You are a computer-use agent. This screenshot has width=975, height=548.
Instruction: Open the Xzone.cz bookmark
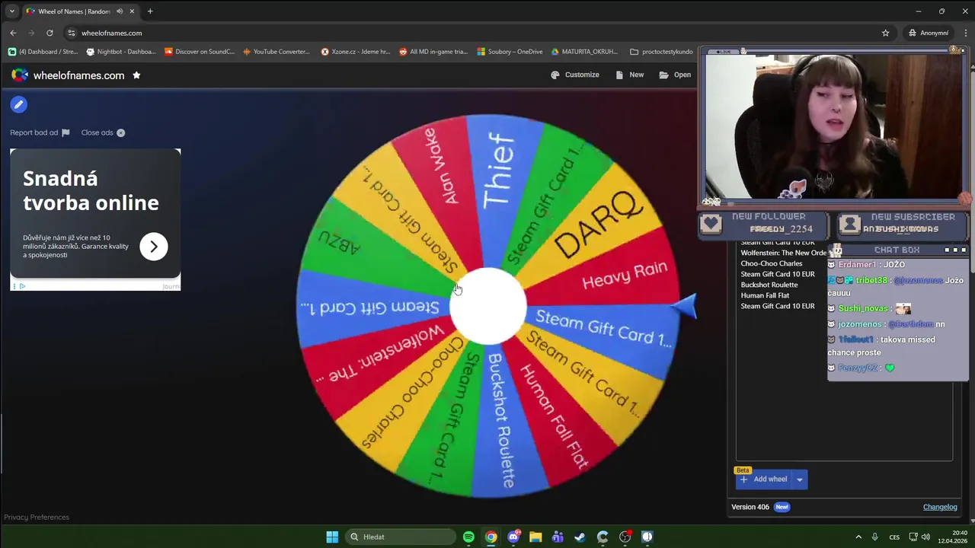pos(356,52)
